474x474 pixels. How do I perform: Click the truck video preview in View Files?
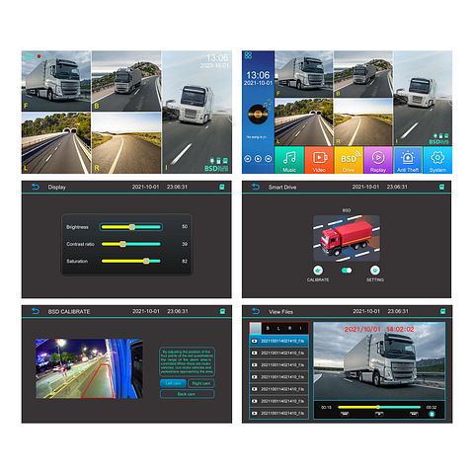point(379,361)
